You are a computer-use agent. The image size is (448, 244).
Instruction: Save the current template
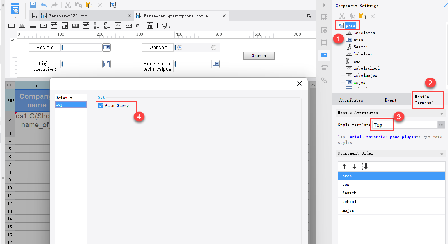(33, 5)
